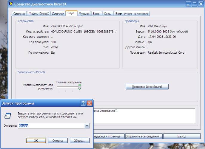The image size is (205, 149).
Task: Click the DirectX title bar icon
Action: (x=11, y=4)
